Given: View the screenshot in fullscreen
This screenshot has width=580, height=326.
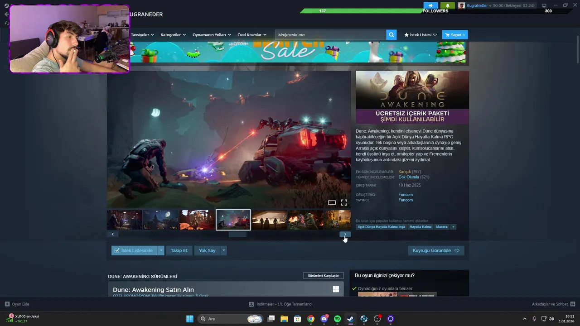Looking at the screenshot, I should point(344,202).
